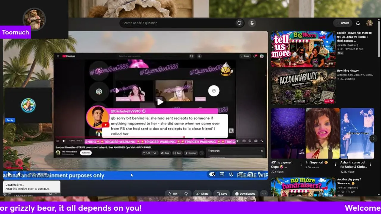The width and height of the screenshot is (381, 214).
Task: Open the "#31 is a goner!" short thumbnail
Action: tap(288, 133)
